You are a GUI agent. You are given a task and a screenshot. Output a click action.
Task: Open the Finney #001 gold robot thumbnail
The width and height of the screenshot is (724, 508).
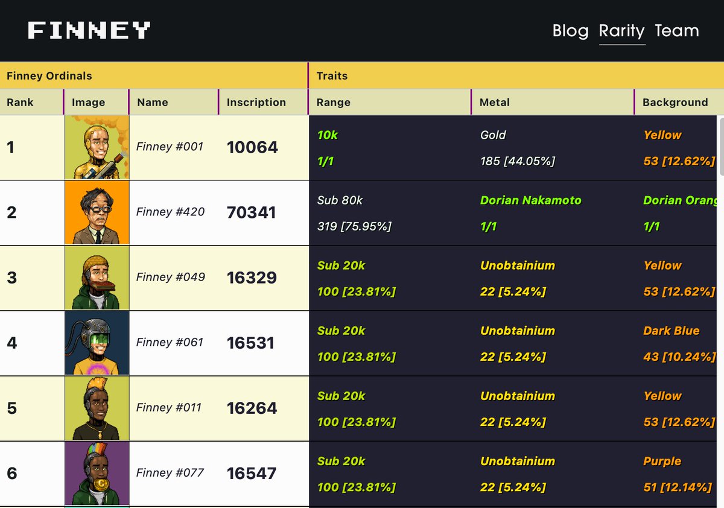coord(97,147)
